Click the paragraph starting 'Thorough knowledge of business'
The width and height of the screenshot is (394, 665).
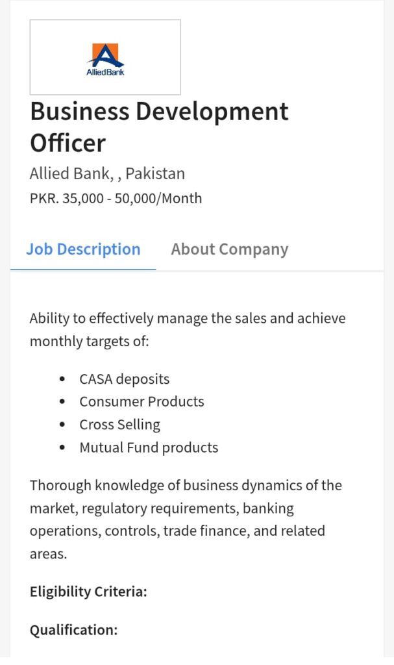185,520
